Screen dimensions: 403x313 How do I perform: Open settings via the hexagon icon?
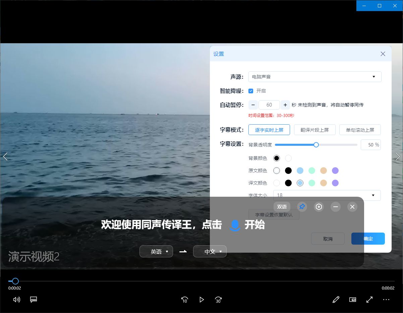click(319, 207)
